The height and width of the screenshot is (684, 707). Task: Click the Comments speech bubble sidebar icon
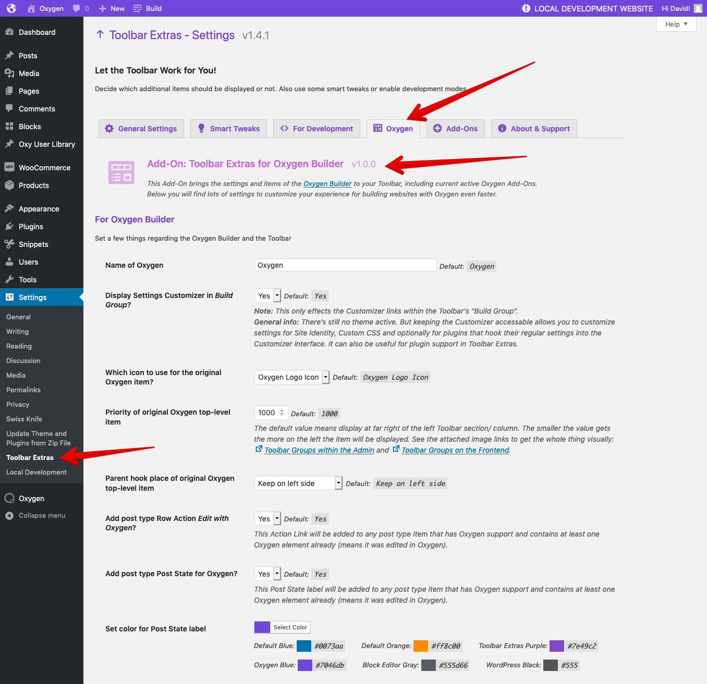coord(9,108)
